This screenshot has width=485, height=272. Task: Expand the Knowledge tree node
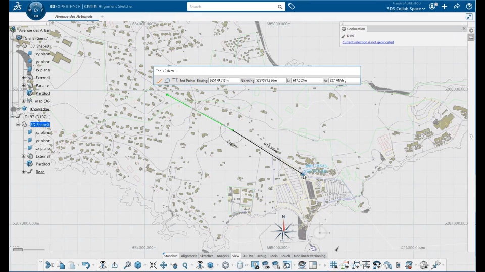(18, 109)
